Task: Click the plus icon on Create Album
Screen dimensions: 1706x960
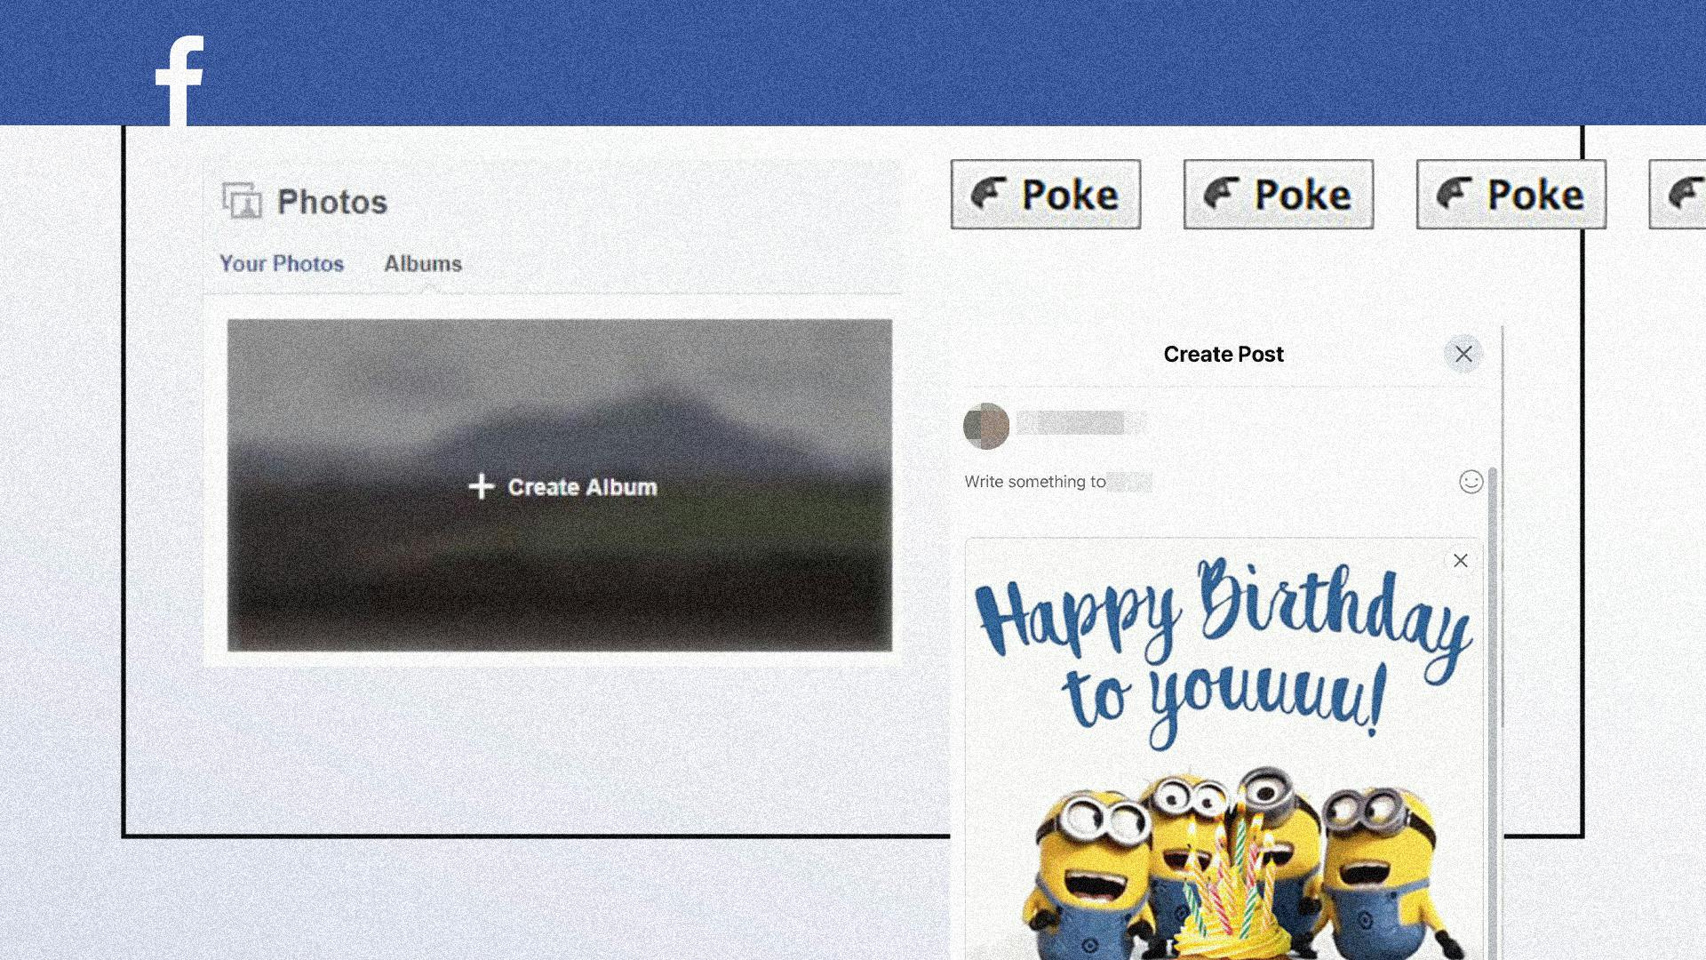Action: (x=481, y=487)
